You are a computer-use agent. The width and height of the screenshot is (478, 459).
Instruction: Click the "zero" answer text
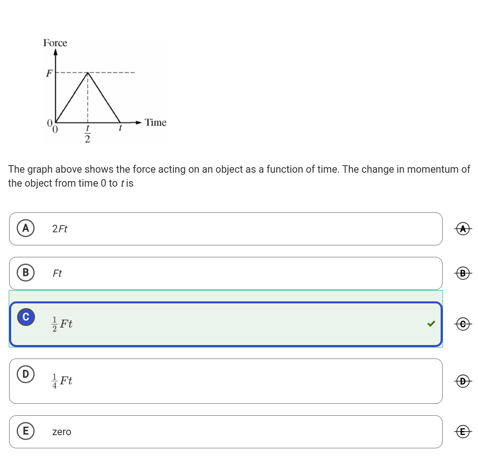pyautogui.click(x=62, y=432)
